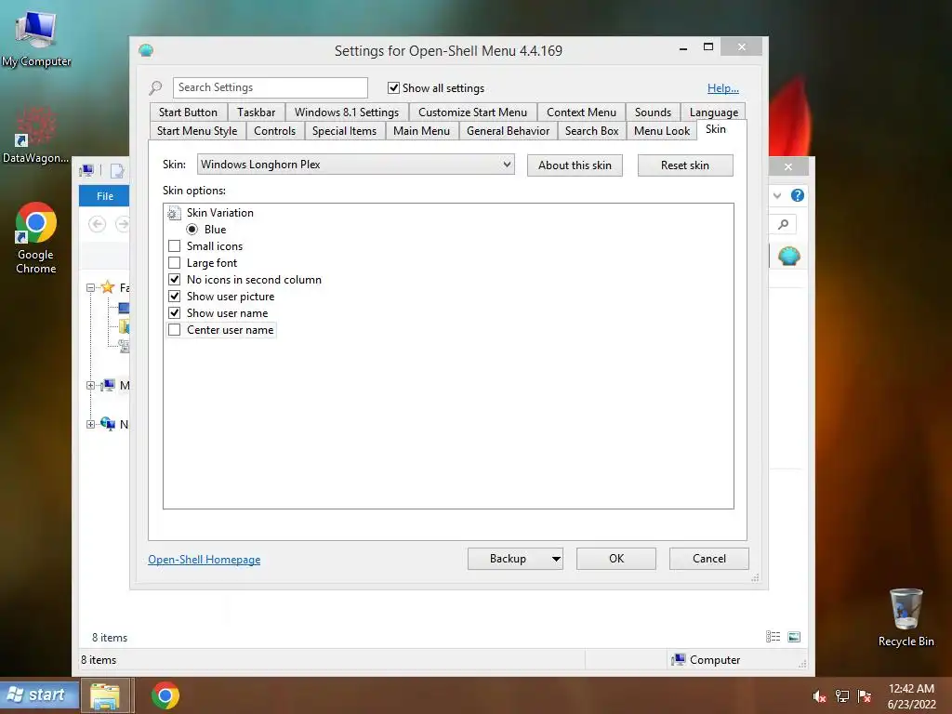
Task: Open the Start Menu Style tab
Action: point(197,131)
